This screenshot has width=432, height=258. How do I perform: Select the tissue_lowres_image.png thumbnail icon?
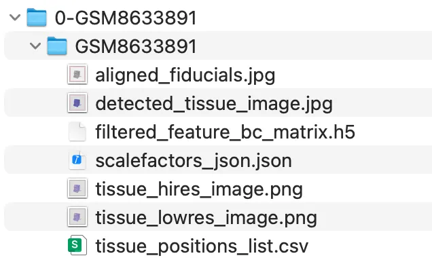[77, 217]
